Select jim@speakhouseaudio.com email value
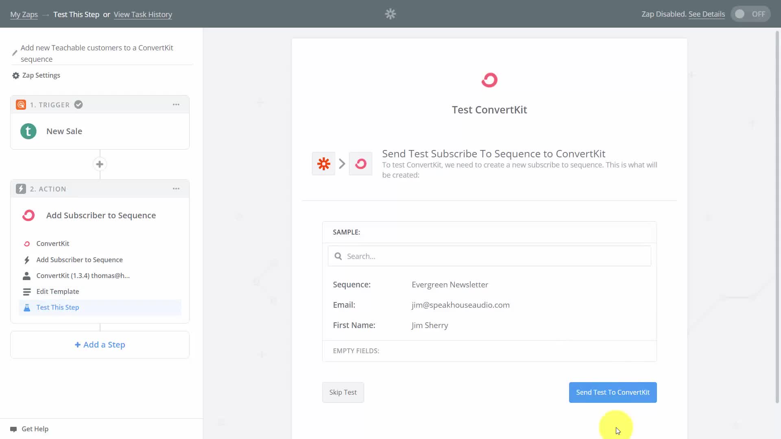Image resolution: width=781 pixels, height=439 pixels. click(x=460, y=305)
